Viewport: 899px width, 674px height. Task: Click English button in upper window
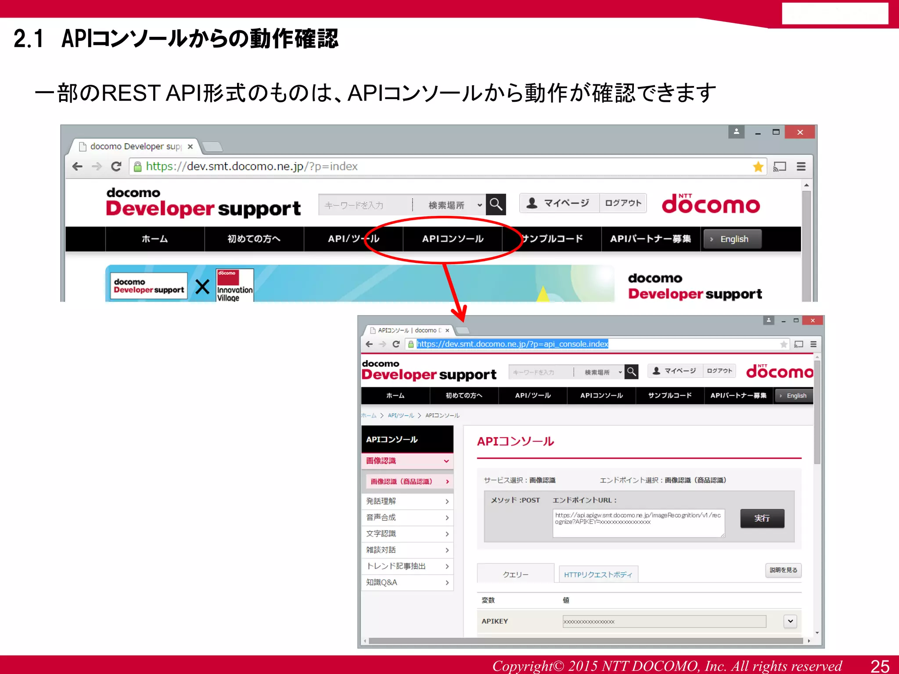(732, 239)
